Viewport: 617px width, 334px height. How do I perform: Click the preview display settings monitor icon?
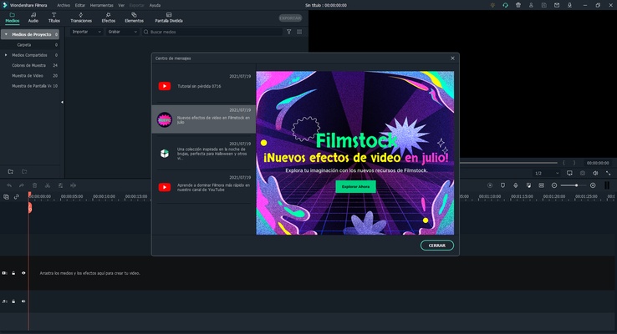(x=569, y=174)
